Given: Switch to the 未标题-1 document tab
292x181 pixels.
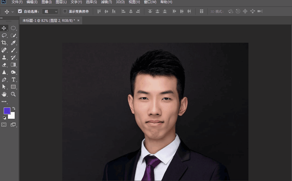Looking at the screenshot, I should point(45,20).
